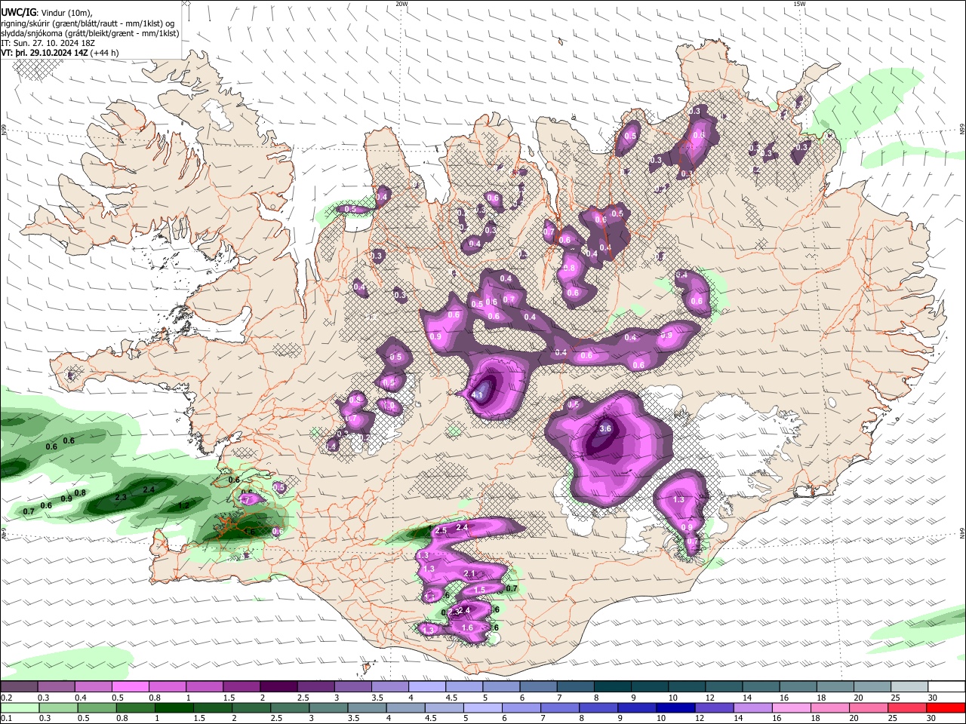Select the "2.3" rain value in the green area offshore

tap(121, 498)
